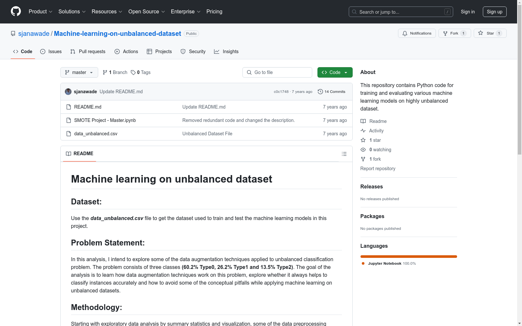Open Machine-learning-on-unbalanced-dataset repository link
This screenshot has width=522, height=326.
[x=117, y=34]
